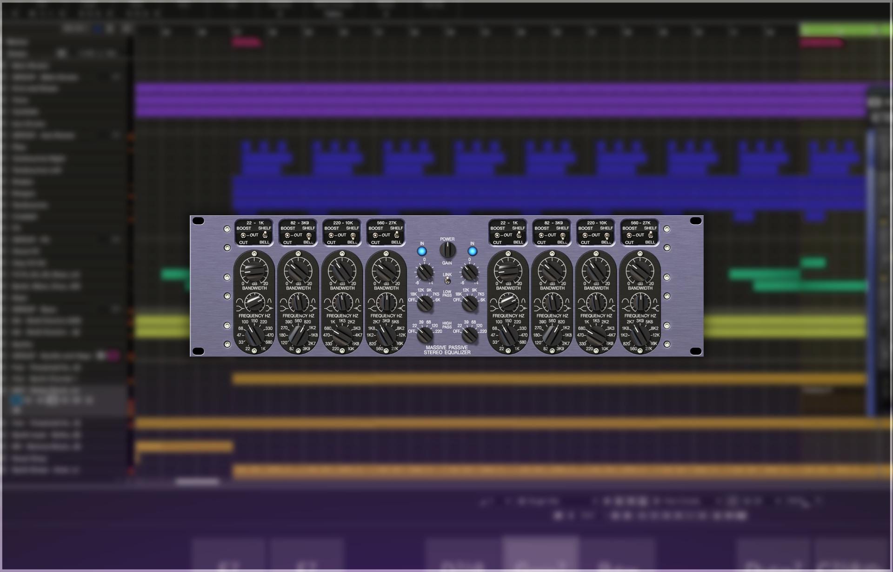
Task: Click right channel 82-3K9 Bandwidth knob
Action: [552, 303]
